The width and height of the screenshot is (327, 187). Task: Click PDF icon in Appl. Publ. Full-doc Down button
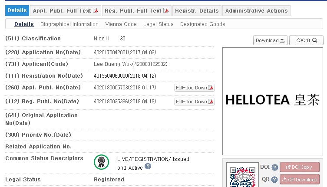pyautogui.click(x=211, y=88)
